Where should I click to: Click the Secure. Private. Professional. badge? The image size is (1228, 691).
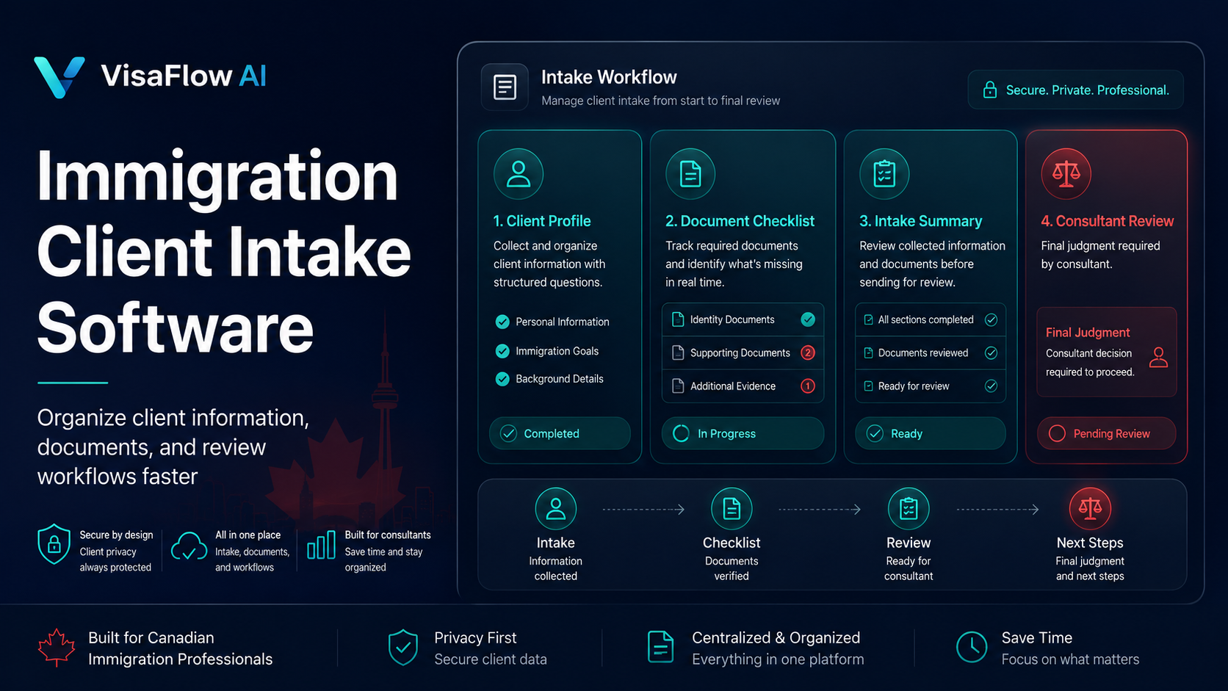click(x=1075, y=90)
